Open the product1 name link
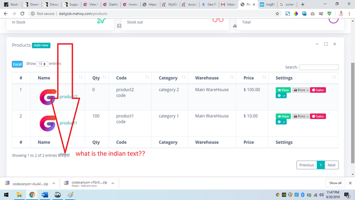 tap(68, 123)
